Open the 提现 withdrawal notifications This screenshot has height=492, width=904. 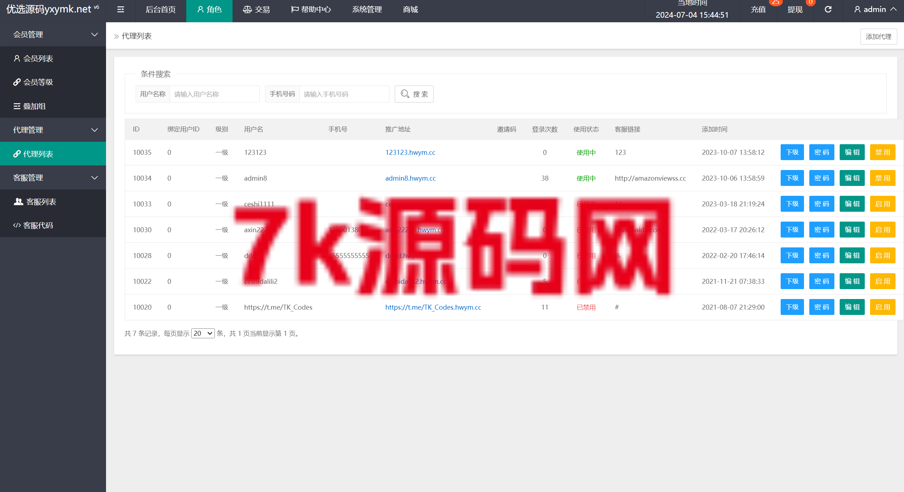[795, 10]
